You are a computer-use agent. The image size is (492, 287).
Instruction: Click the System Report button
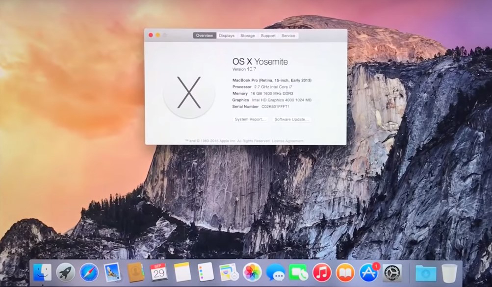pos(250,119)
